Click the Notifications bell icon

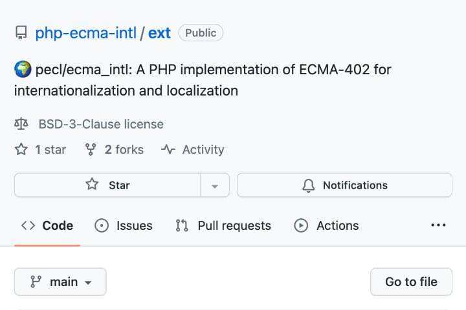pyautogui.click(x=309, y=185)
